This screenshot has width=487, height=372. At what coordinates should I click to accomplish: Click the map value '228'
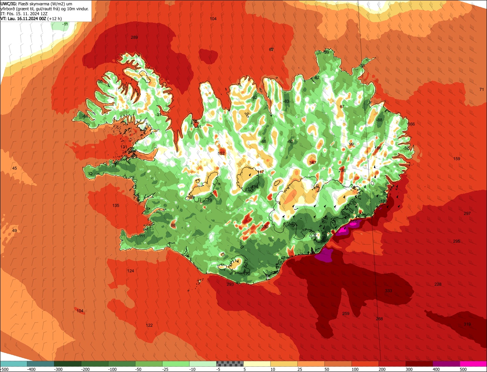coord(438,284)
